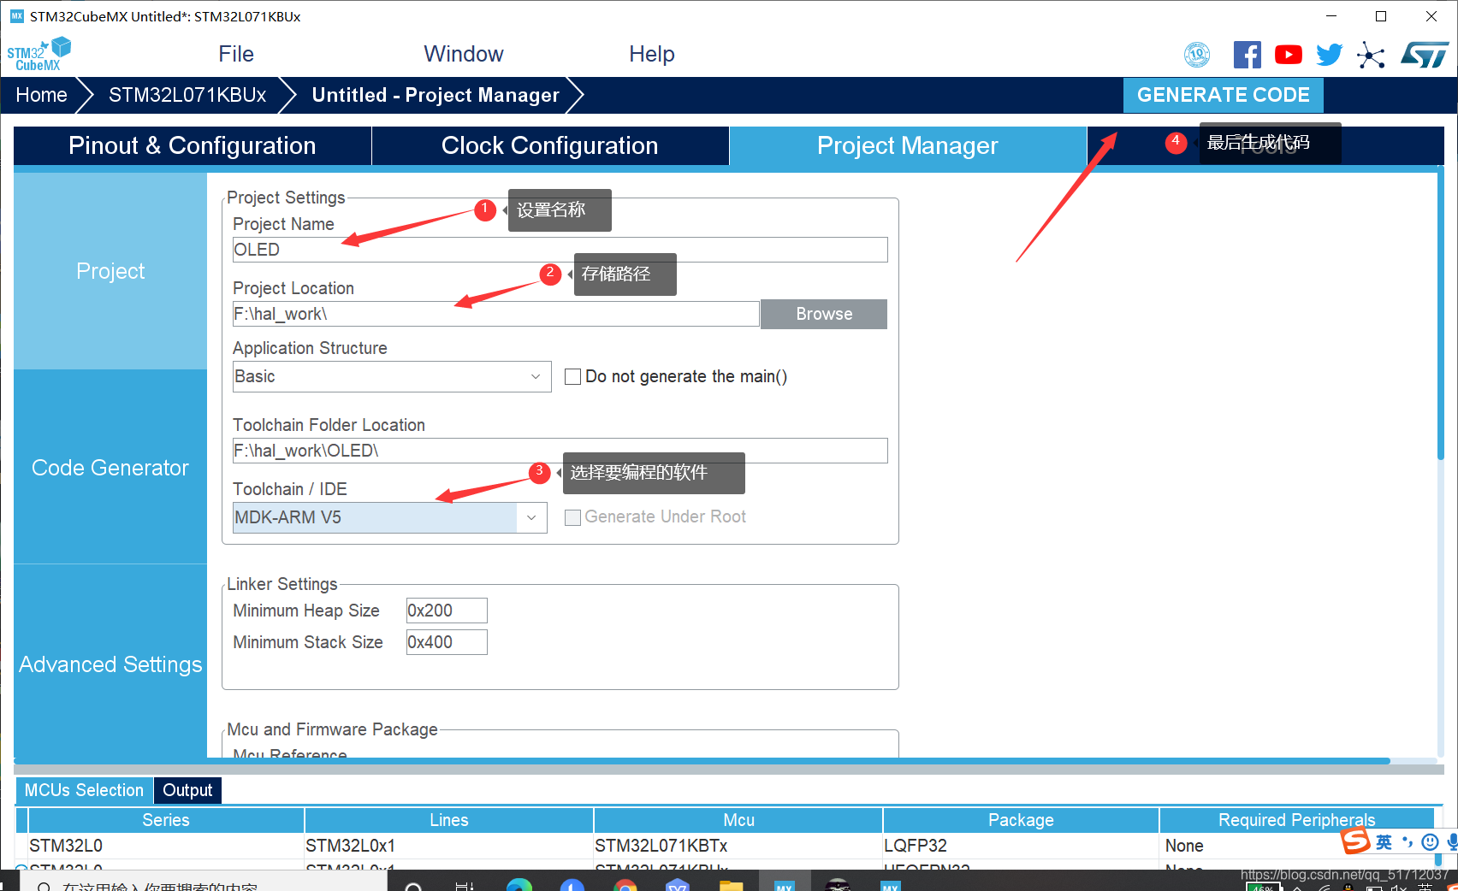Click the horizontal scrollbar of settings panel
Screen dimensions: 1458x891
coord(702,761)
